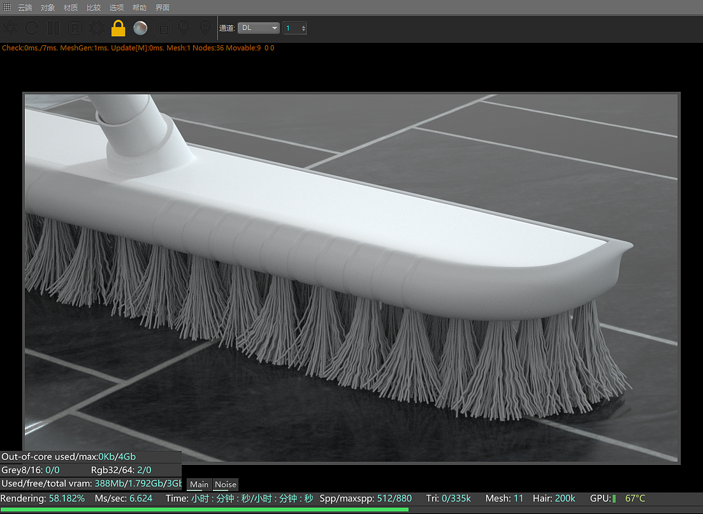Open the 材质 menu
The height and width of the screenshot is (514, 703).
71,8
